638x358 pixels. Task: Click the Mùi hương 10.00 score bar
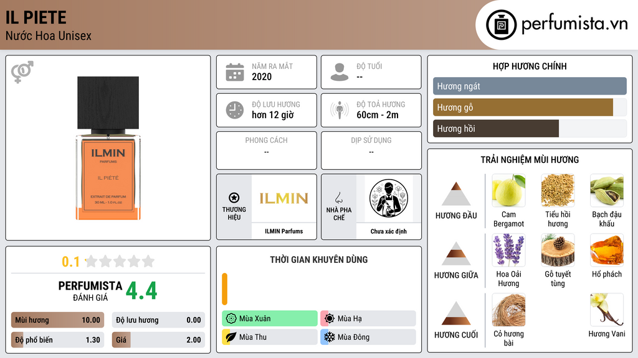point(57,320)
